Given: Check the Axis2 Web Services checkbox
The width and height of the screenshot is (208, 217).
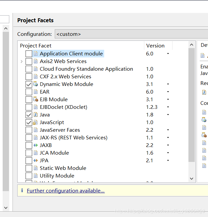Looking at the screenshot, I should 29,61.
